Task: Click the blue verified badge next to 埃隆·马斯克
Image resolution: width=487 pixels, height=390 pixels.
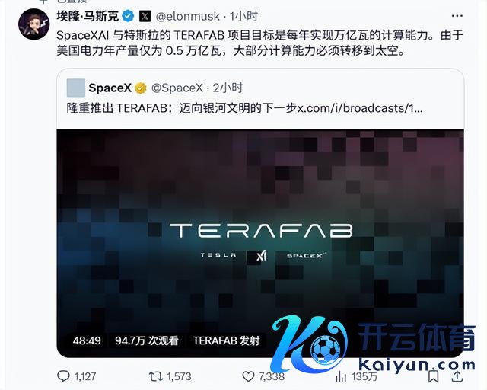Action: pyautogui.click(x=128, y=16)
